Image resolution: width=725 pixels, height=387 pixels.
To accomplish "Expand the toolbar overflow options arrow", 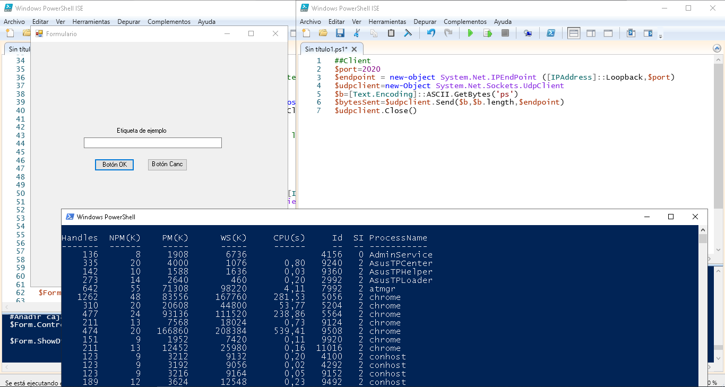I will tap(660, 36).
